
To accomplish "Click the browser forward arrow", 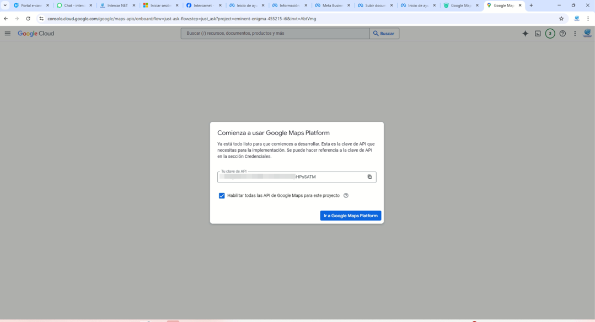I will (x=17, y=19).
